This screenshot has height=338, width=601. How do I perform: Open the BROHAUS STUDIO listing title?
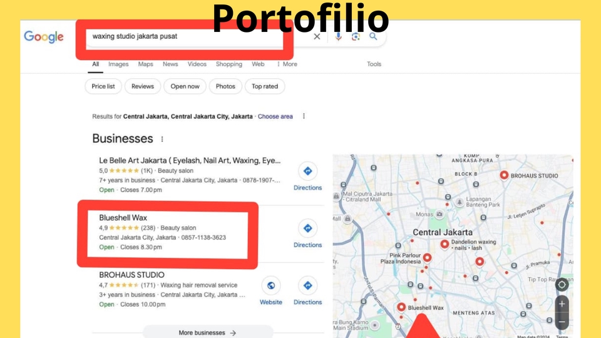pyautogui.click(x=131, y=275)
